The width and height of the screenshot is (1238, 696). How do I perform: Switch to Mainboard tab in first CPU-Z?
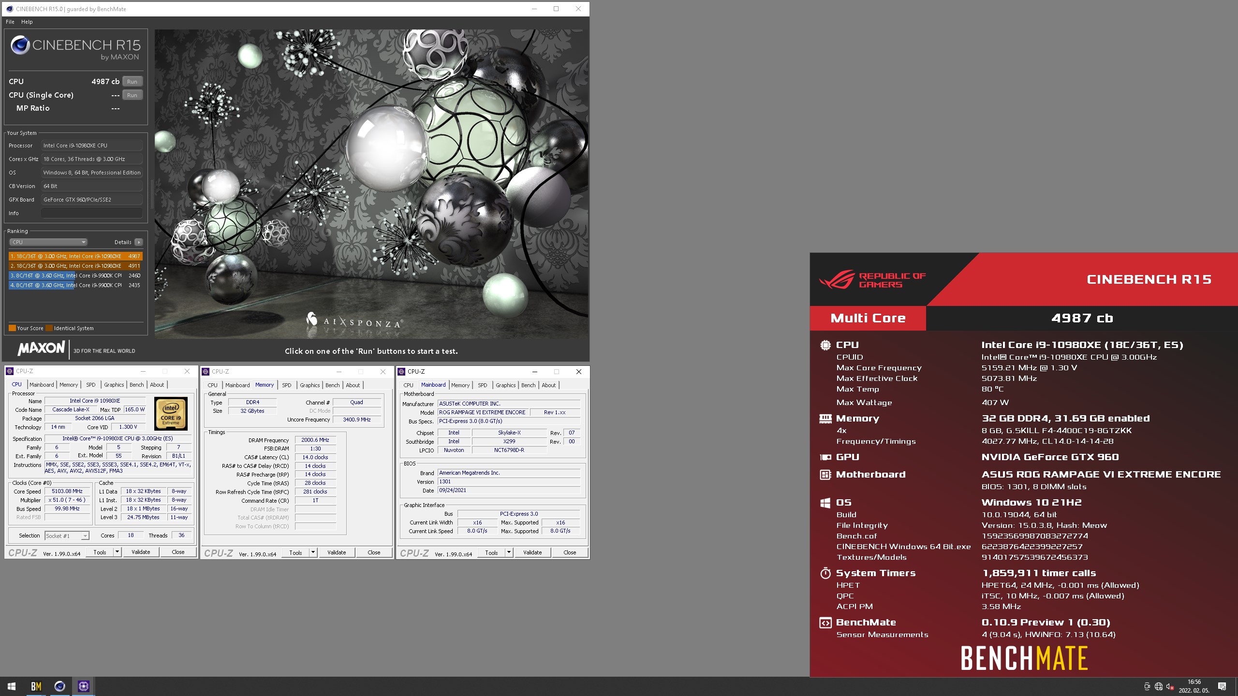point(42,385)
